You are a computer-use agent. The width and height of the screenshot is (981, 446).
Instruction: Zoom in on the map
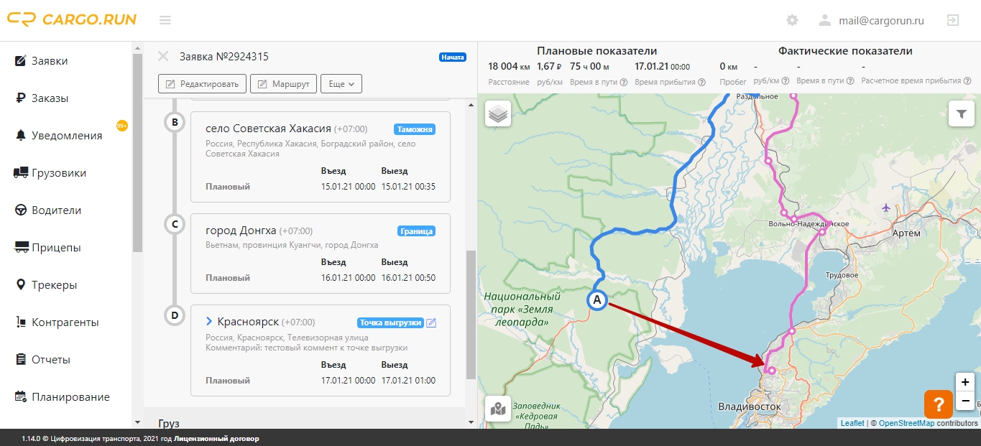point(965,382)
